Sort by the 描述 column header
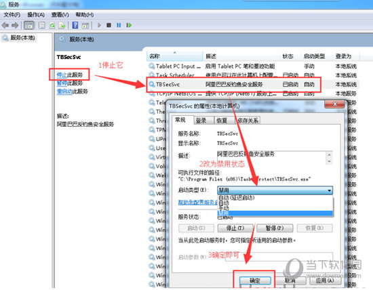 point(241,56)
